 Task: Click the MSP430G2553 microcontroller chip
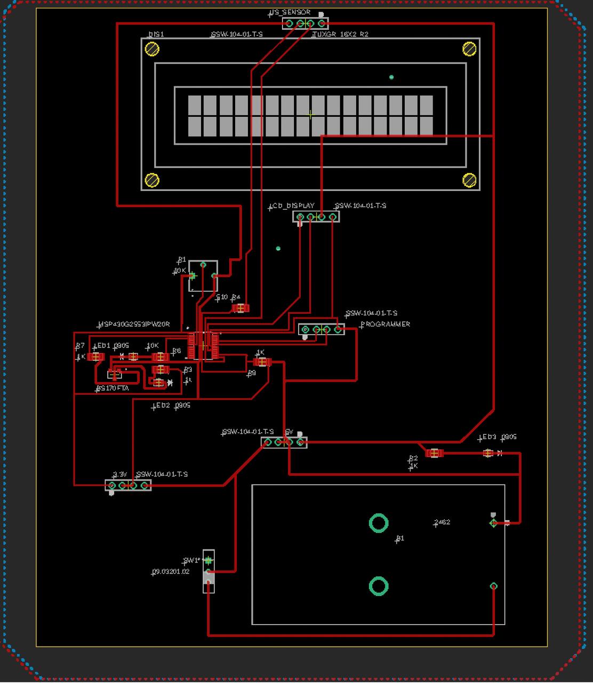[x=203, y=346]
